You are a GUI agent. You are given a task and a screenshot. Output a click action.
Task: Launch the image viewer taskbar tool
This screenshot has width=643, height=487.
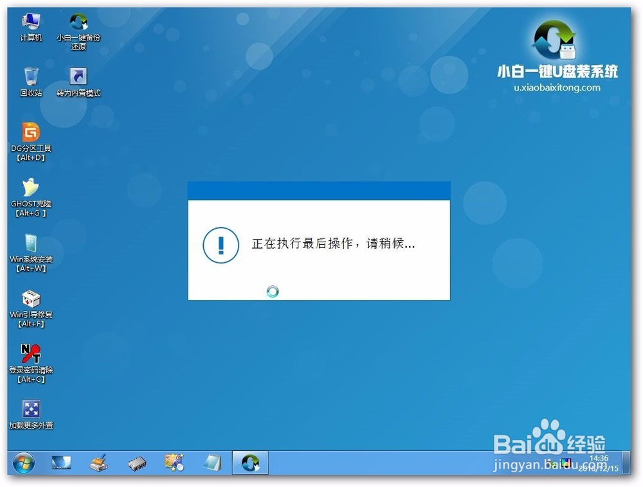(174, 462)
